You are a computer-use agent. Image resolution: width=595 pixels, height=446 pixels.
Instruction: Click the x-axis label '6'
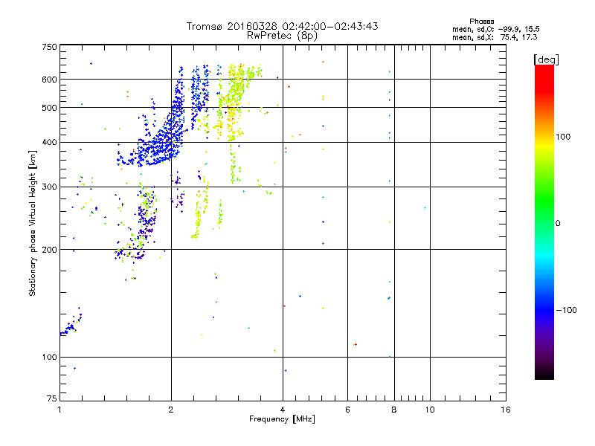347,410
